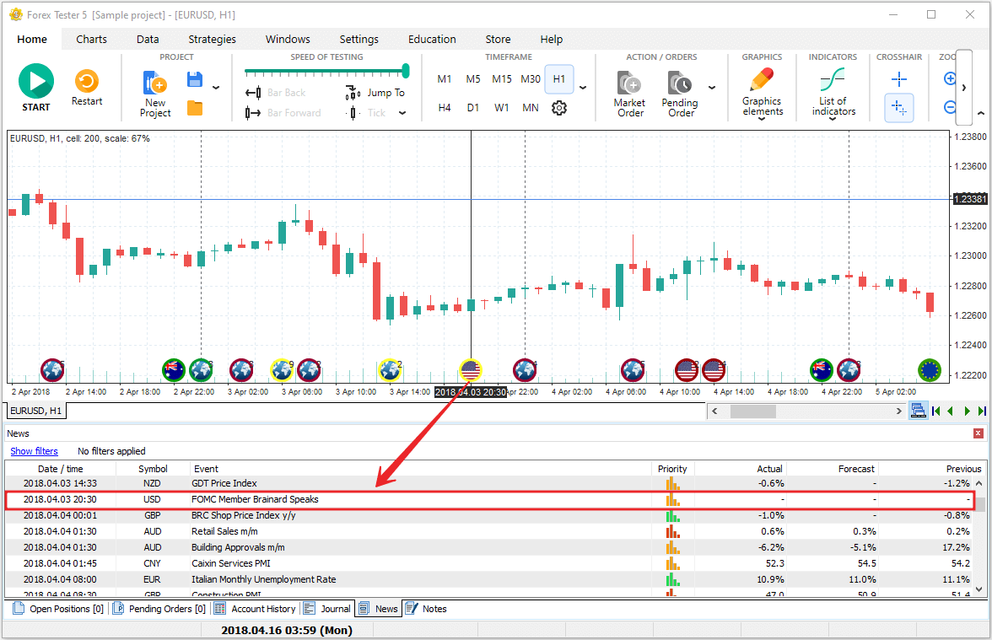The image size is (992, 640).
Task: Jump to the chart end arrow
Action: [x=981, y=411]
